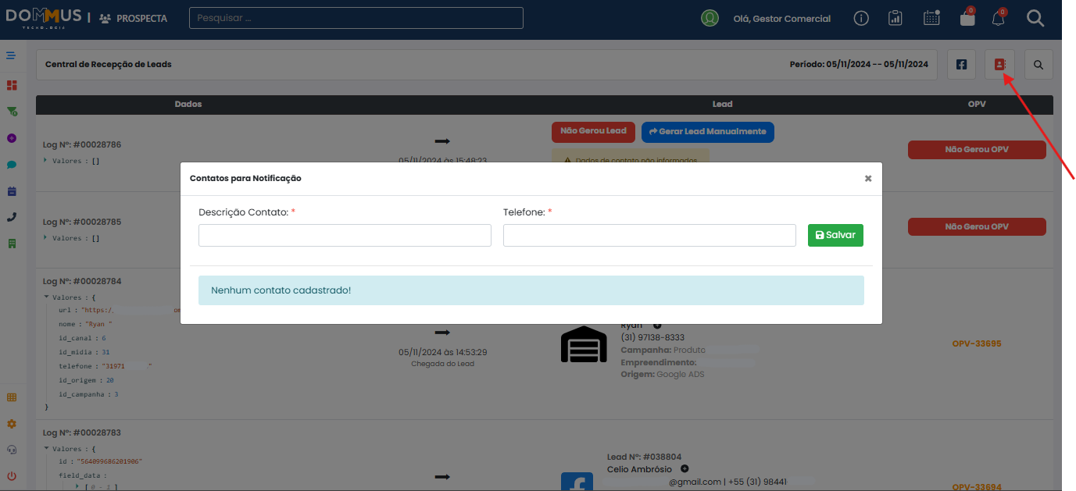This screenshot has height=491, width=1076.
Task: Click the red notification contacts toolbar icon
Action: 999,65
